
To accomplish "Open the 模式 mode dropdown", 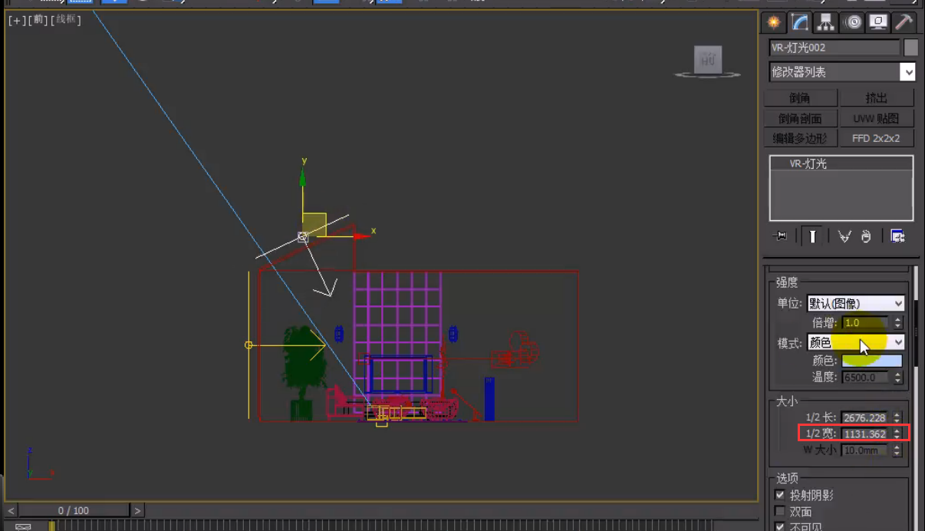I will click(856, 342).
